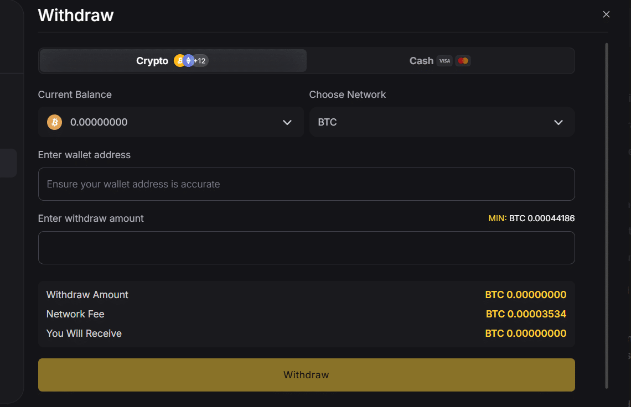The image size is (631, 407).
Task: Expand the BTC network selector chevron
Action: (x=558, y=122)
